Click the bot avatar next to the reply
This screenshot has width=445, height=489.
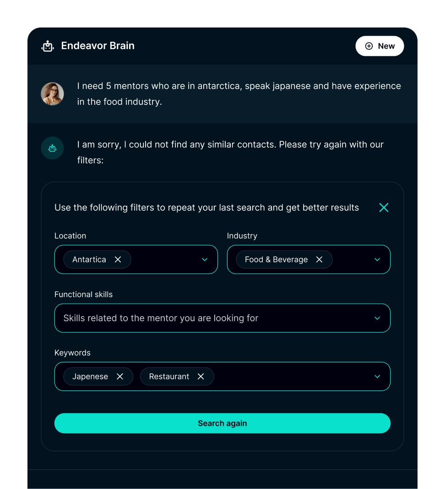[52, 148]
